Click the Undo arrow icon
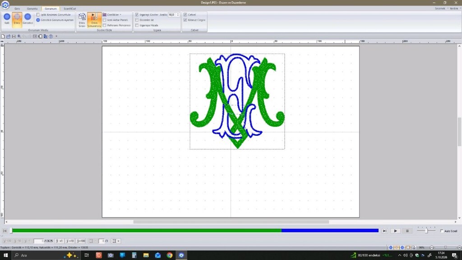Screen dimensions: 462x260 click(x=24, y=36)
